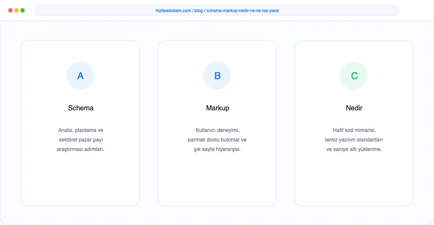Viewport: 434px width, 225px height.
Task: Click the description starting with 'Analiz, planlama ve'
Action: [81, 140]
